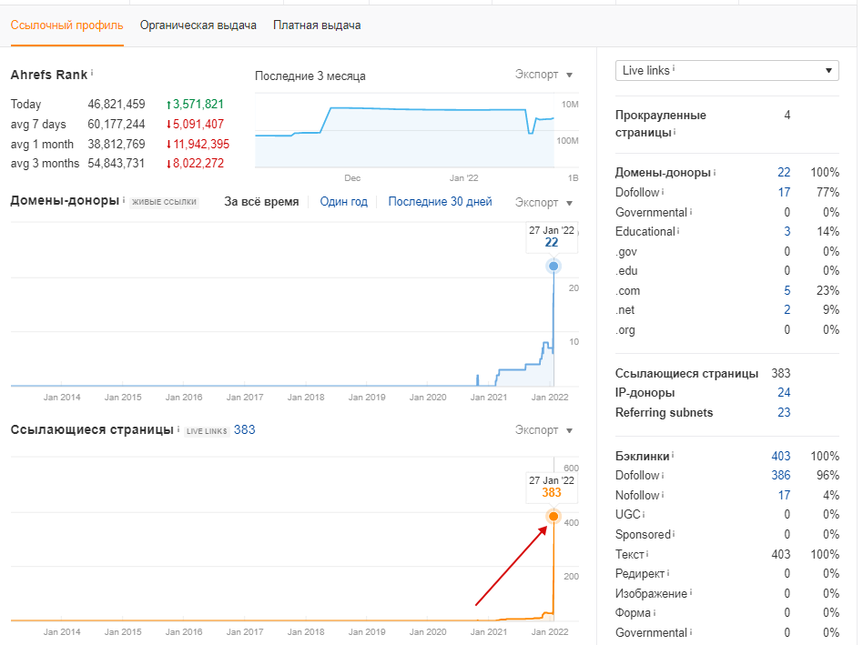Switch to Органическая выдача tab
863x645 pixels.
tap(198, 25)
